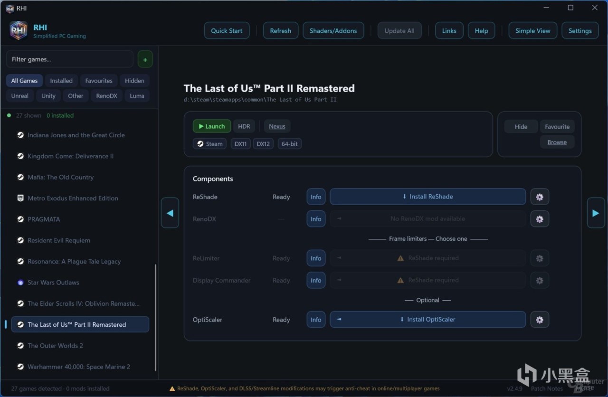This screenshot has height=397, width=608.
Task: Launch The Last of Us Part II
Action: tap(212, 126)
